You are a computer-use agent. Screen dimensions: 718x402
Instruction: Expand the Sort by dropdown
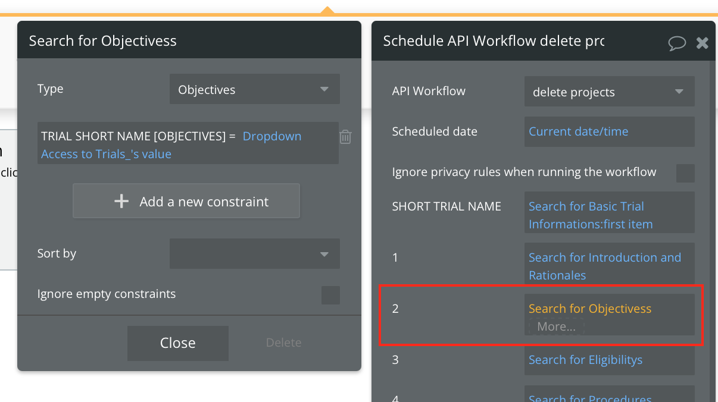point(254,254)
